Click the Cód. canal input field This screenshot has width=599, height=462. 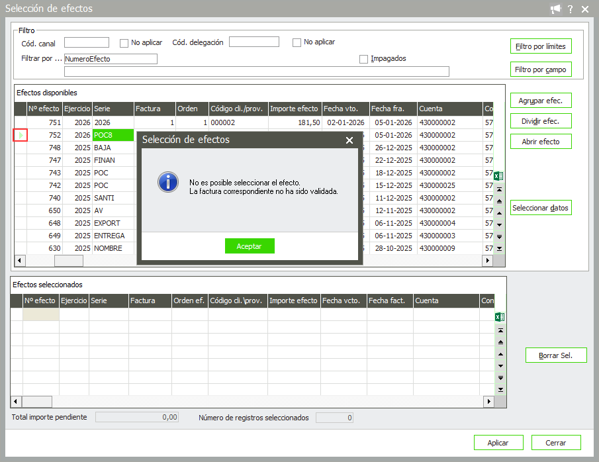click(87, 43)
